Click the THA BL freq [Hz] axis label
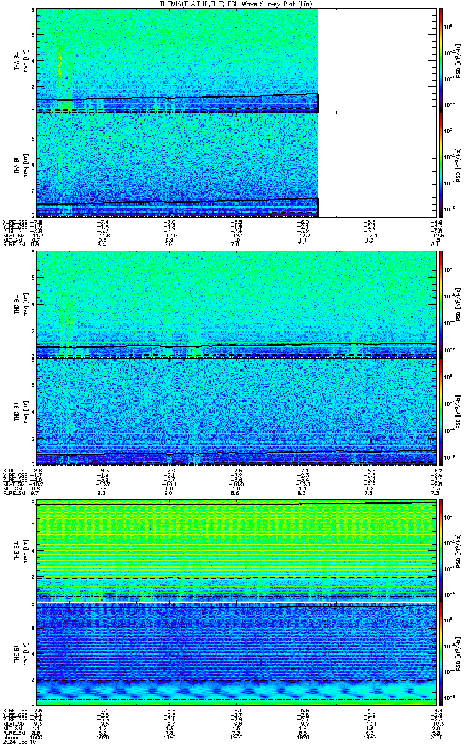The image size is (466, 746). point(25,60)
